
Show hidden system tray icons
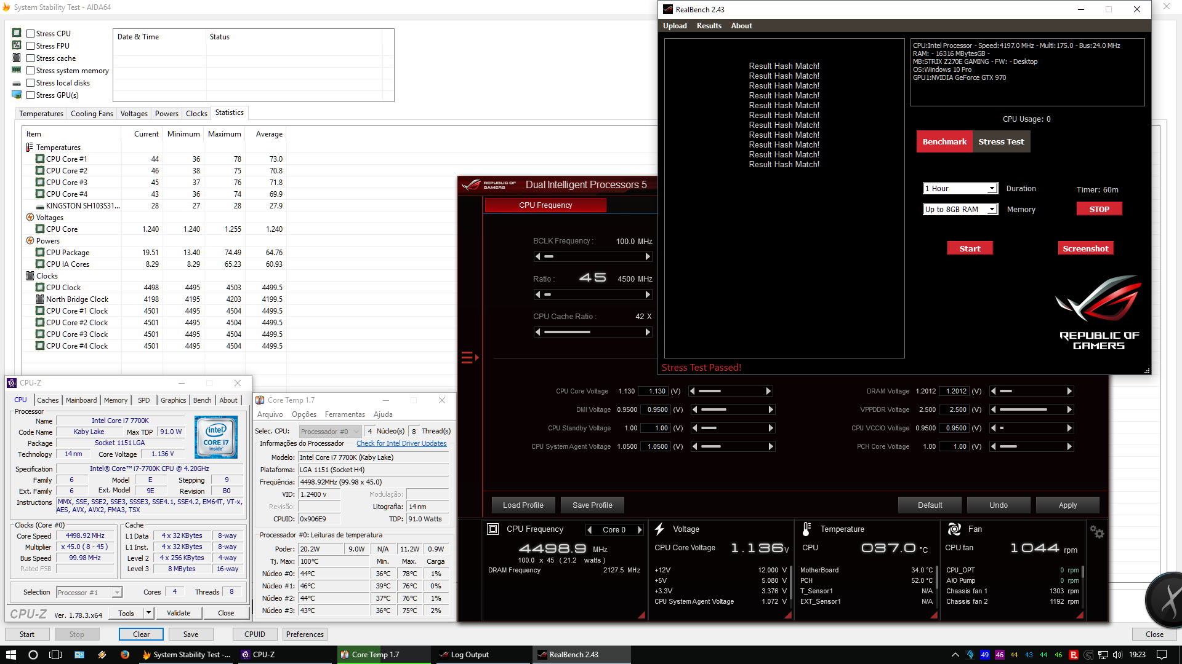click(x=955, y=655)
